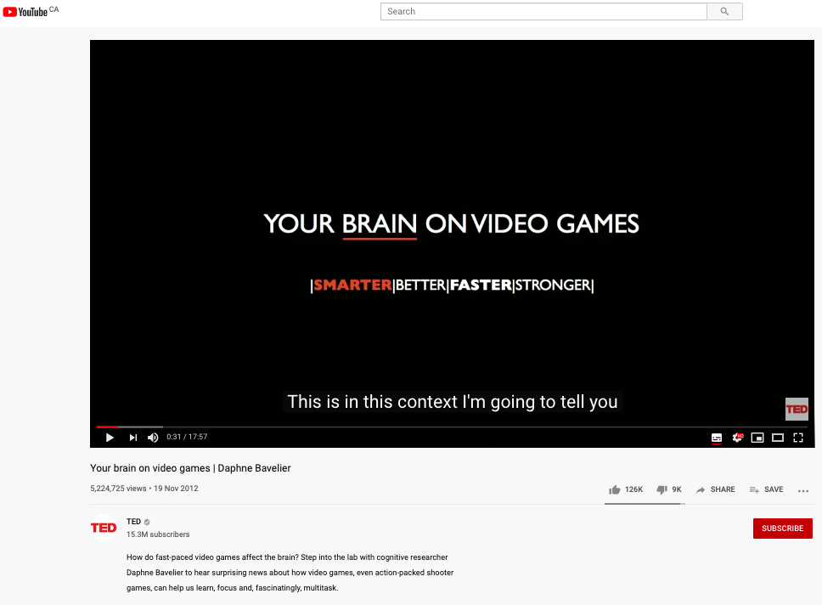Open the player settings gear
822x605 pixels.
(x=738, y=437)
